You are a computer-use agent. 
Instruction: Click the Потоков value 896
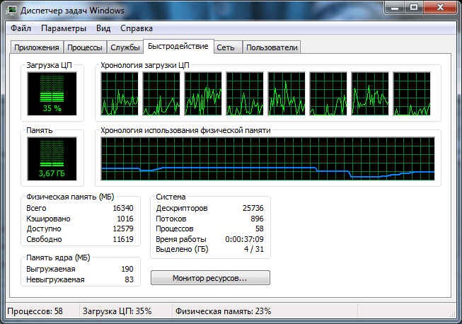(258, 219)
